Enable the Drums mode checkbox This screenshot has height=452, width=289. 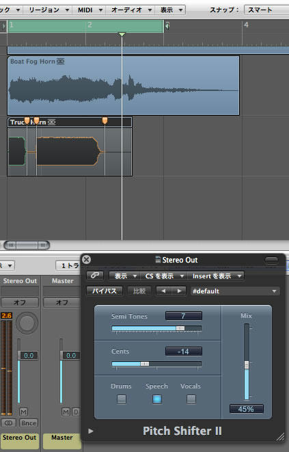(x=122, y=399)
